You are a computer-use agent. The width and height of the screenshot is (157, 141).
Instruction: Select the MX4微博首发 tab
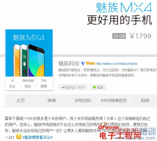coord(114,101)
